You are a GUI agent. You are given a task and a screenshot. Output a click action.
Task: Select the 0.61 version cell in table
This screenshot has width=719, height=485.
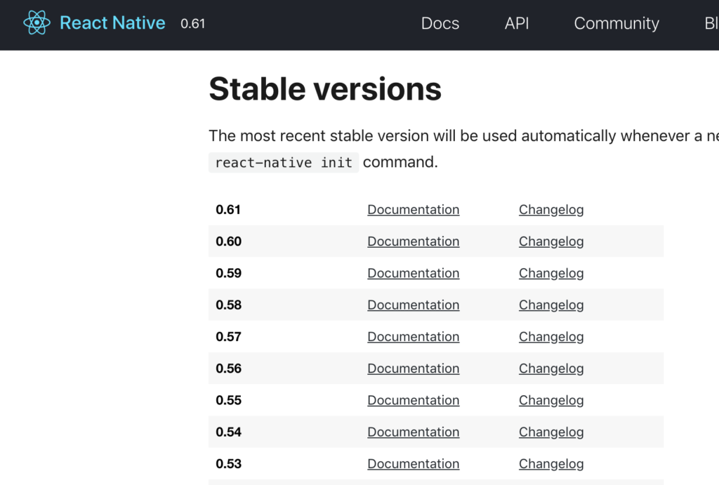click(x=228, y=209)
